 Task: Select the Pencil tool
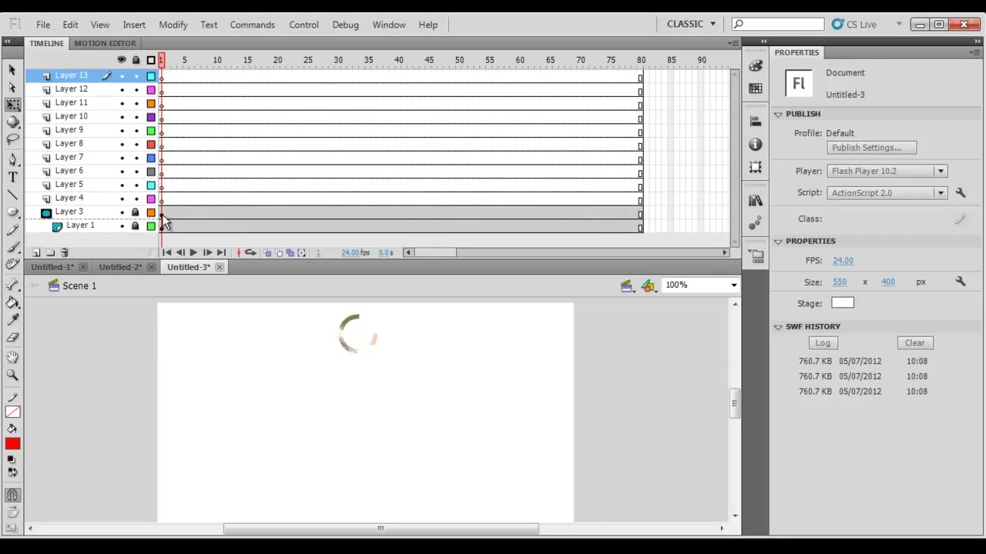click(12, 229)
